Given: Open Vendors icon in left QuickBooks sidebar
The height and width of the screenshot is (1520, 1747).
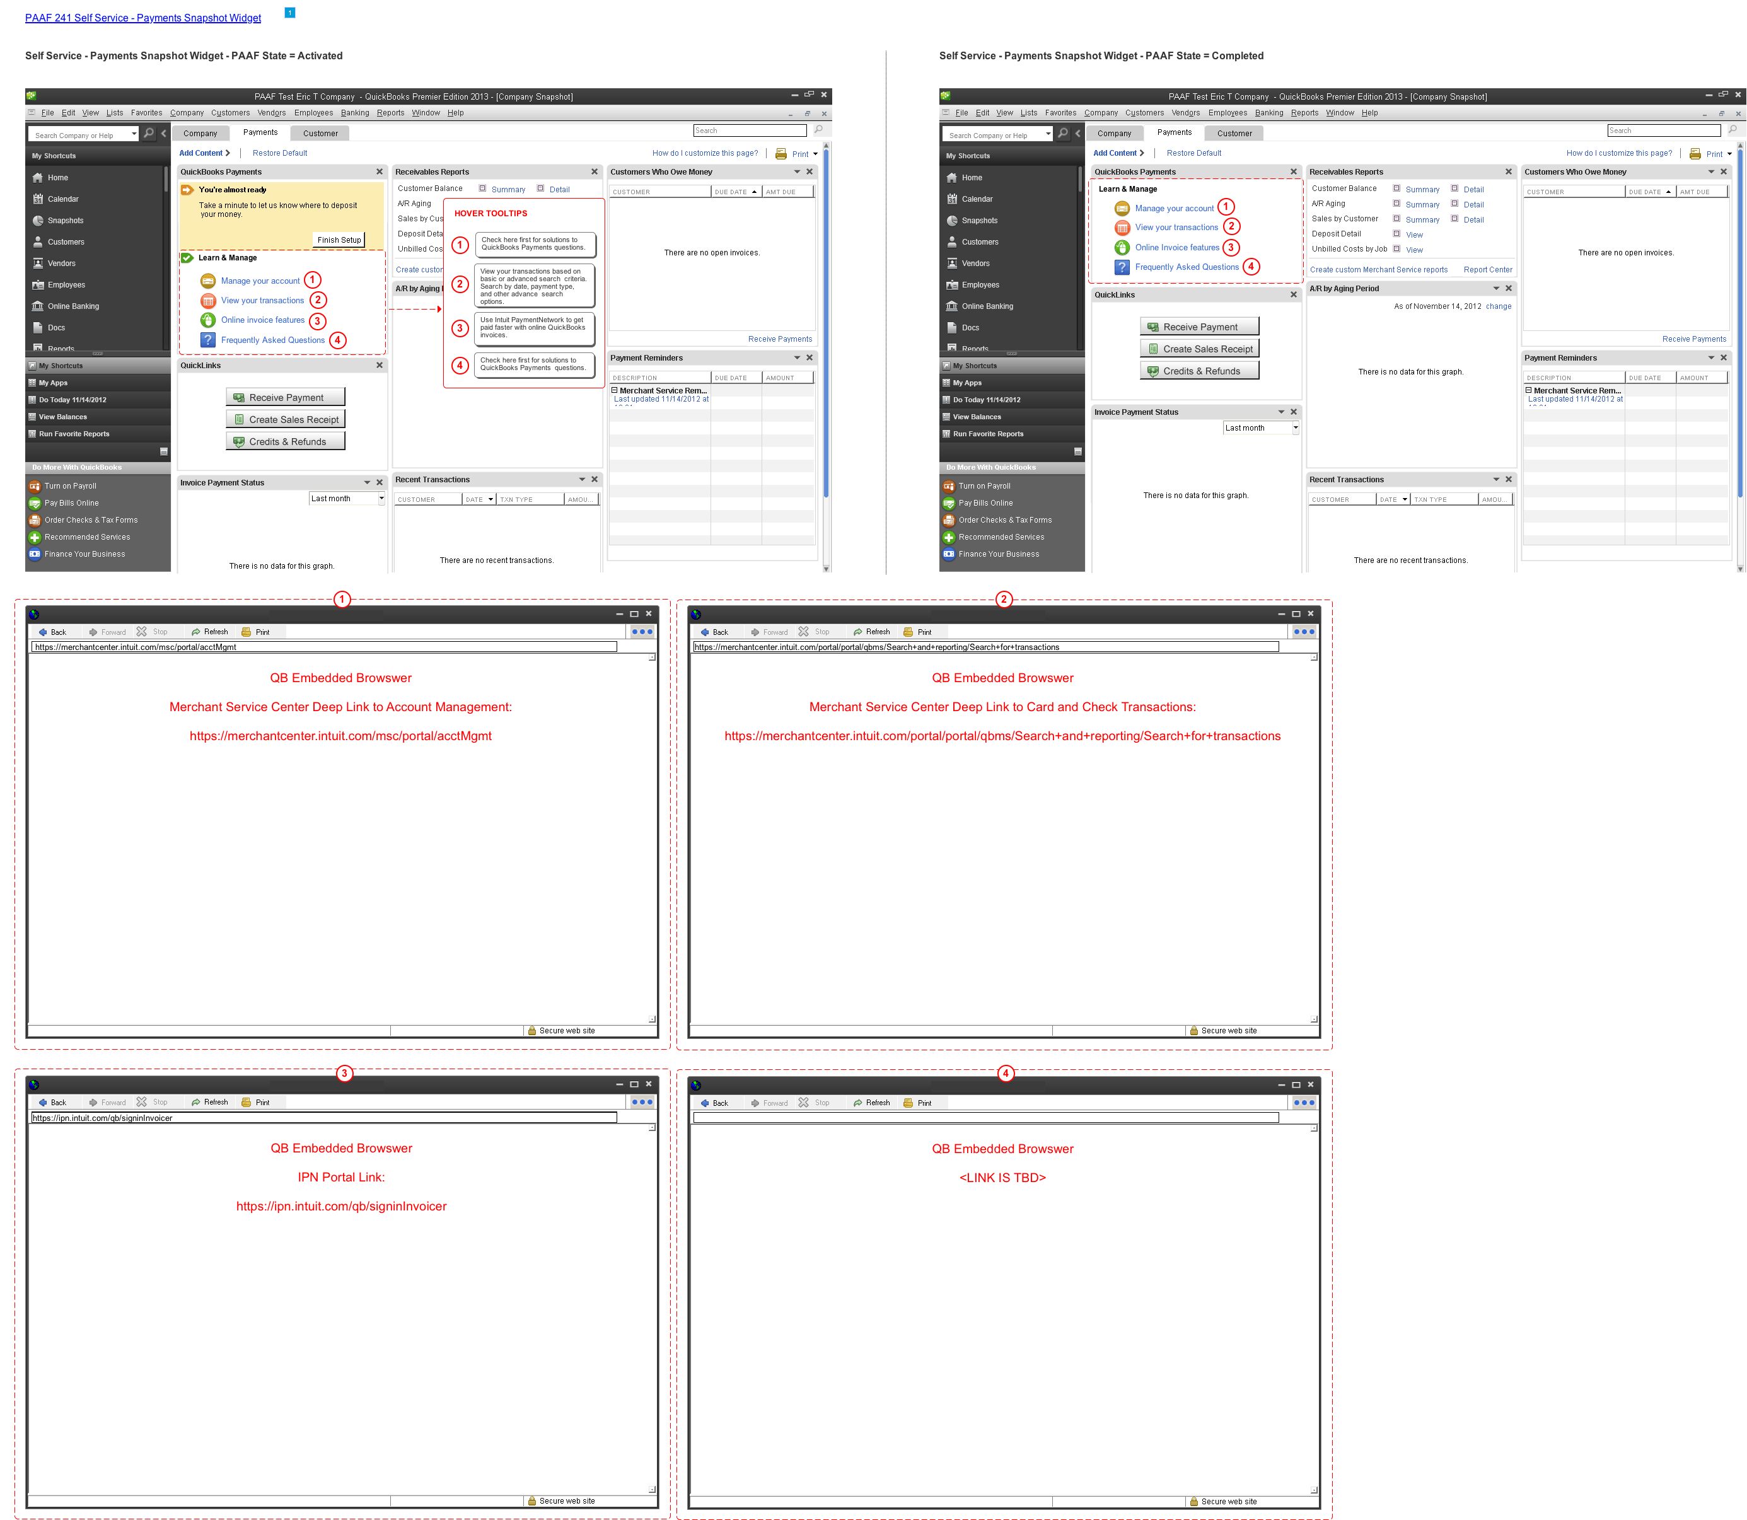Looking at the screenshot, I should click(x=37, y=263).
